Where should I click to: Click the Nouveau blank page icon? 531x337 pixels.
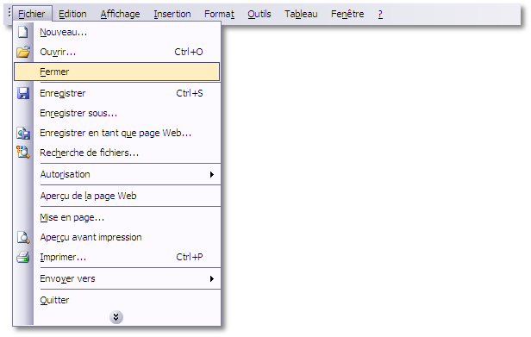(x=23, y=32)
